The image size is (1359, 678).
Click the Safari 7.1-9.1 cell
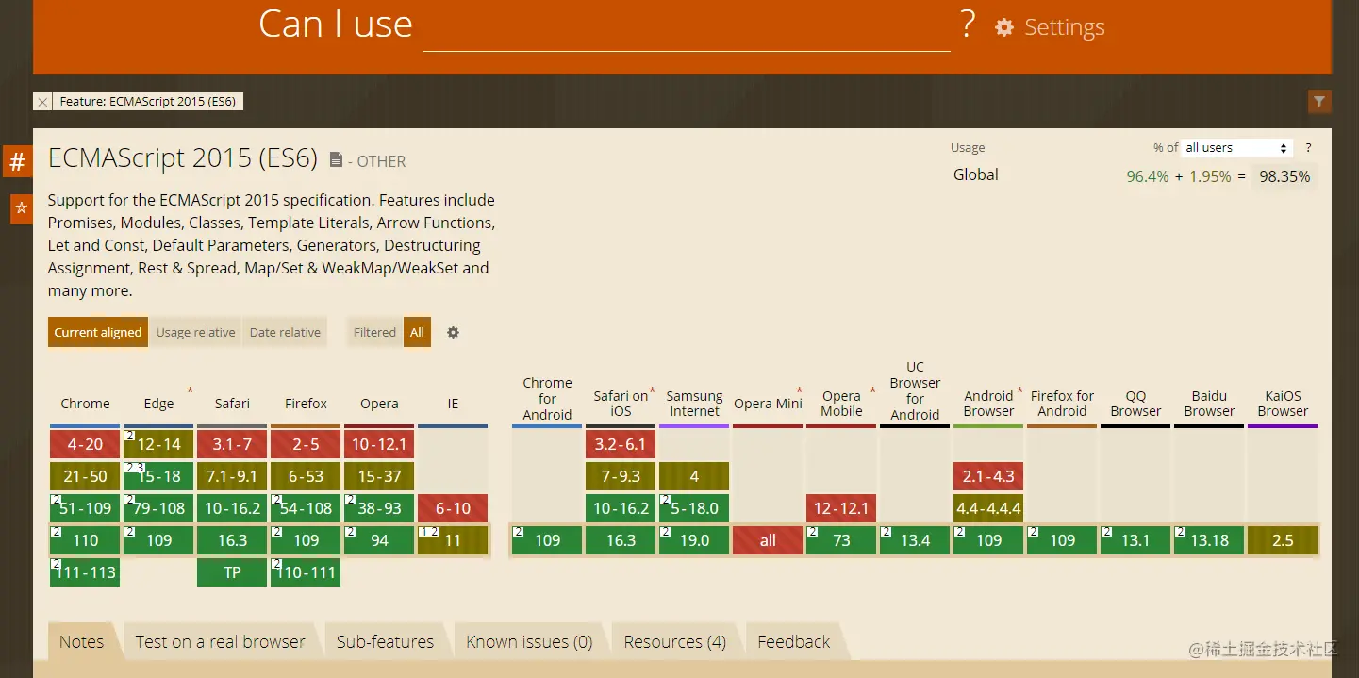(x=232, y=476)
